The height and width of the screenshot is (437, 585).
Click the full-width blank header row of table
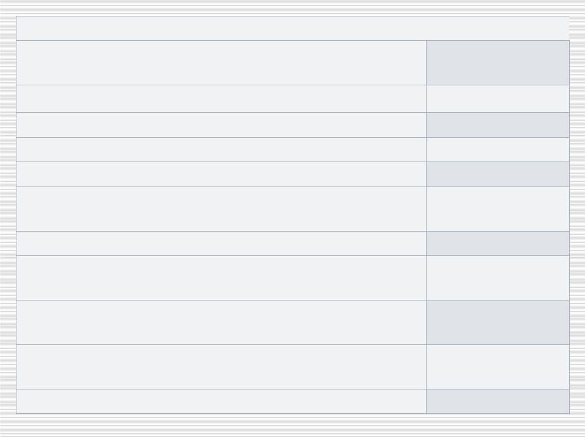tap(293, 28)
